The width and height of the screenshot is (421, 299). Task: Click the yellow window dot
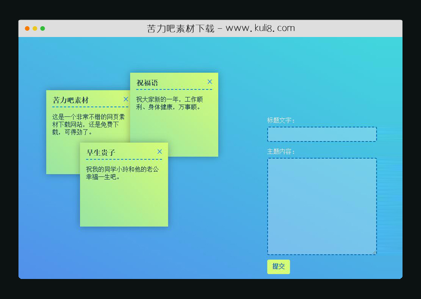coord(35,29)
